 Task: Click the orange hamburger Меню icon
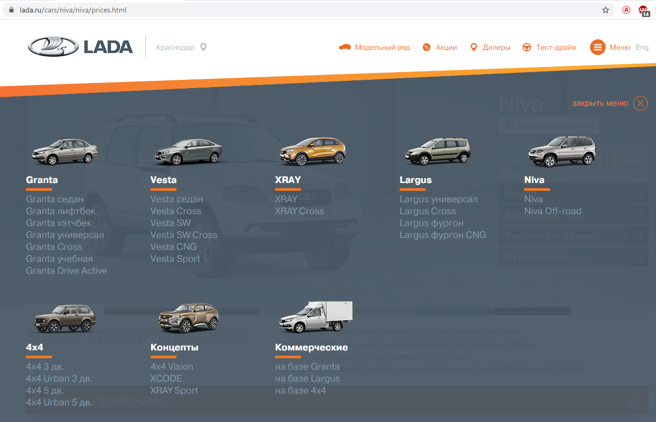click(x=598, y=47)
